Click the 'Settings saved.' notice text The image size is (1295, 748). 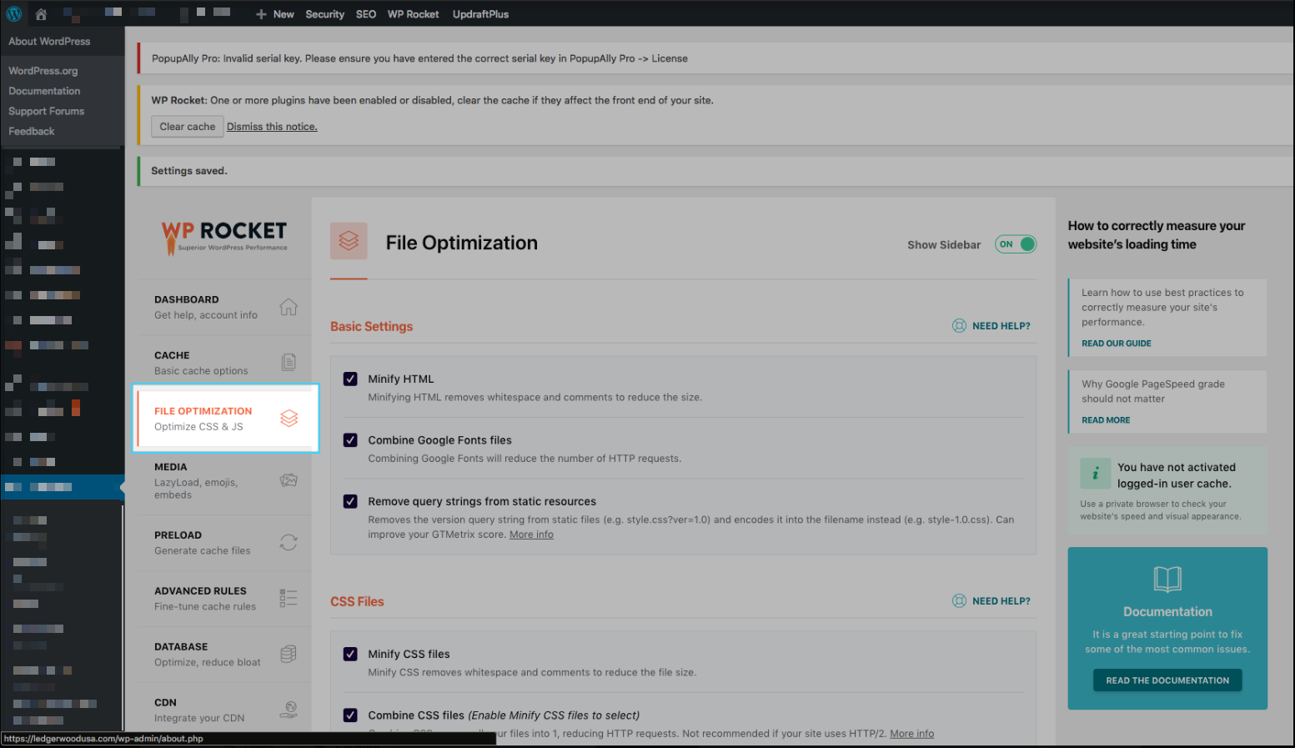click(189, 171)
